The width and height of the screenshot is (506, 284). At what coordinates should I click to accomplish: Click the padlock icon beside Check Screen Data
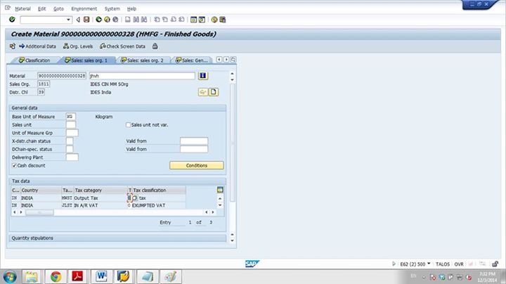155,46
